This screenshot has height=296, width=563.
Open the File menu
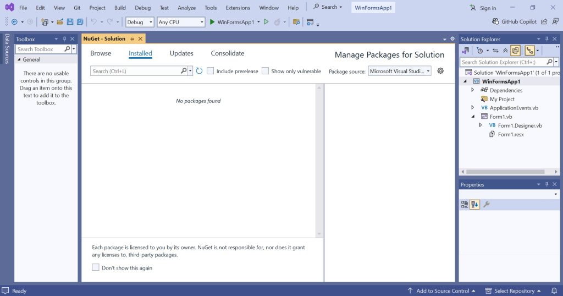[23, 8]
